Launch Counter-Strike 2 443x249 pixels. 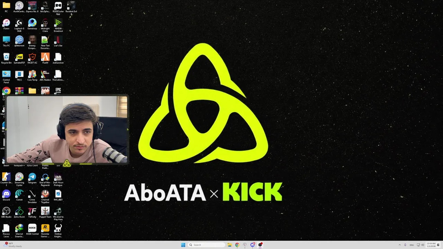(6, 180)
